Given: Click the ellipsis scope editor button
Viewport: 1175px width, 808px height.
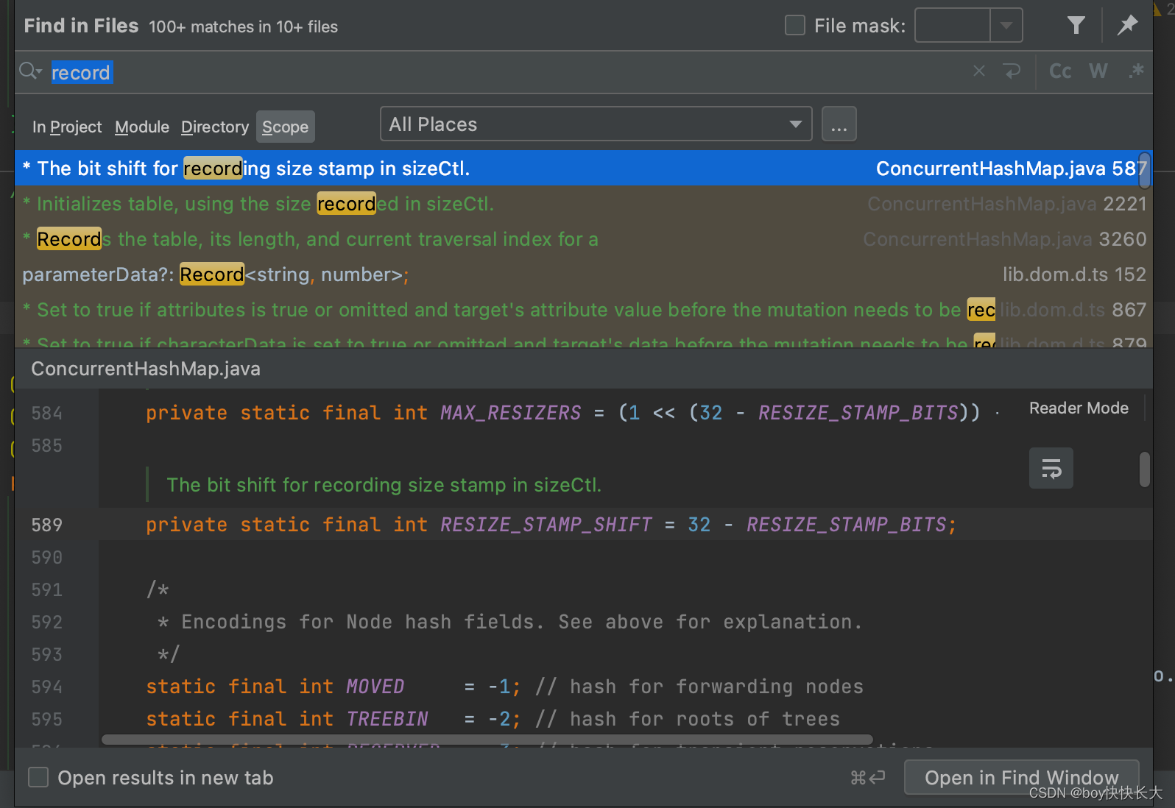Looking at the screenshot, I should (x=839, y=124).
